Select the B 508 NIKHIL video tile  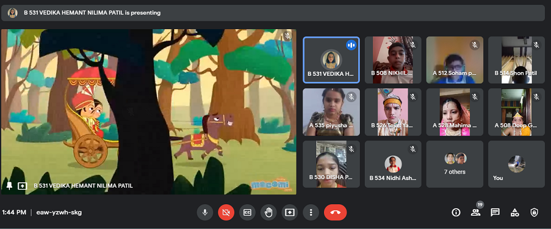tap(393, 60)
